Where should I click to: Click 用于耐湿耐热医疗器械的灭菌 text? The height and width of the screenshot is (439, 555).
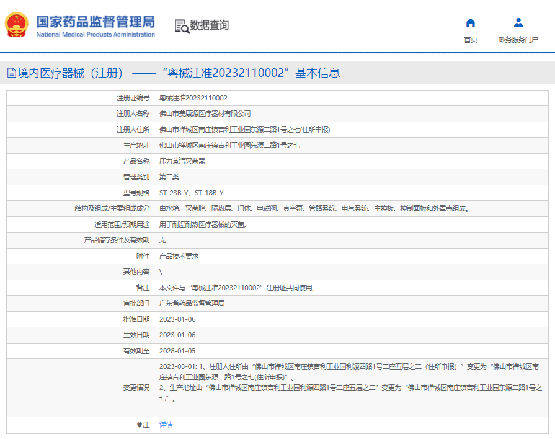pyautogui.click(x=203, y=224)
